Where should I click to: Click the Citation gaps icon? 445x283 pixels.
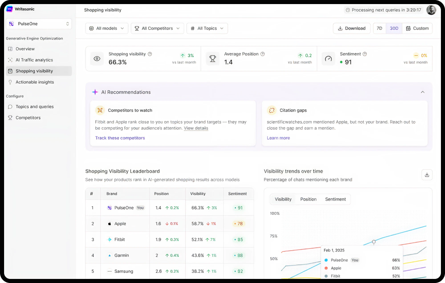pos(271,111)
